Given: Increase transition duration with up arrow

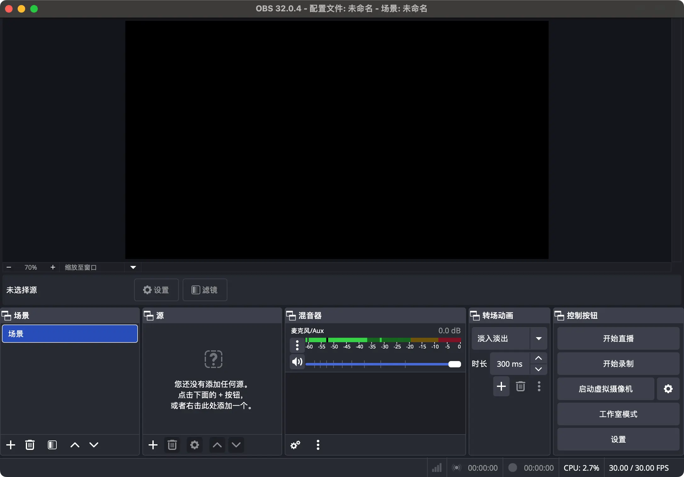Looking at the screenshot, I should pyautogui.click(x=539, y=358).
